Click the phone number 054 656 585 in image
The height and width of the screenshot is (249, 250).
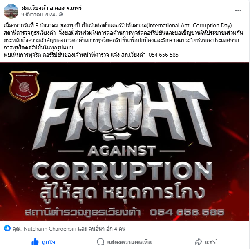tap(187, 212)
